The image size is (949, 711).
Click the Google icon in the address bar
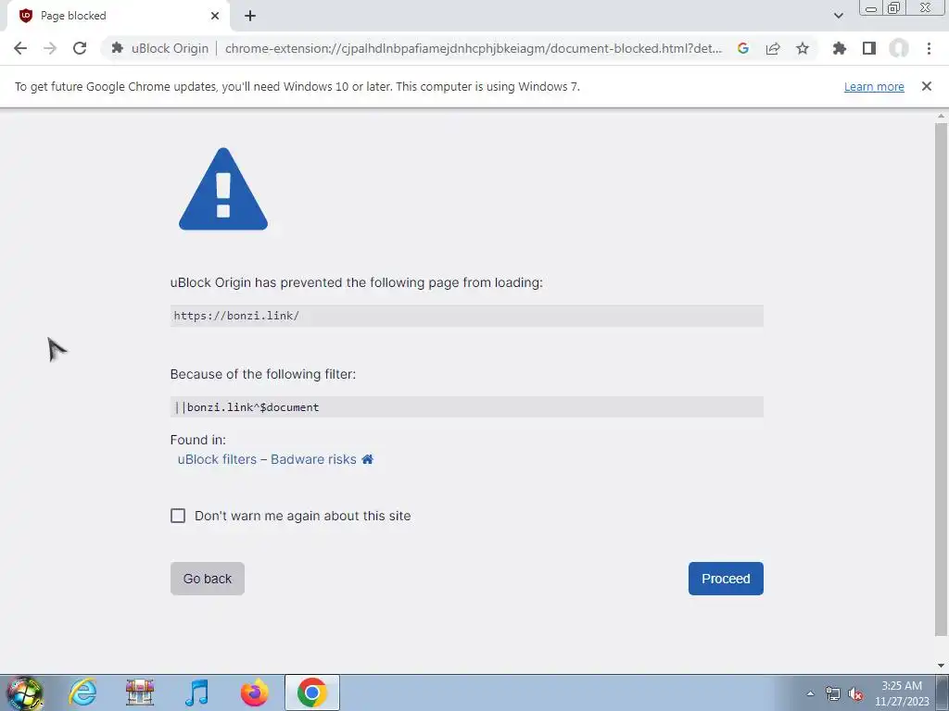pos(743,48)
